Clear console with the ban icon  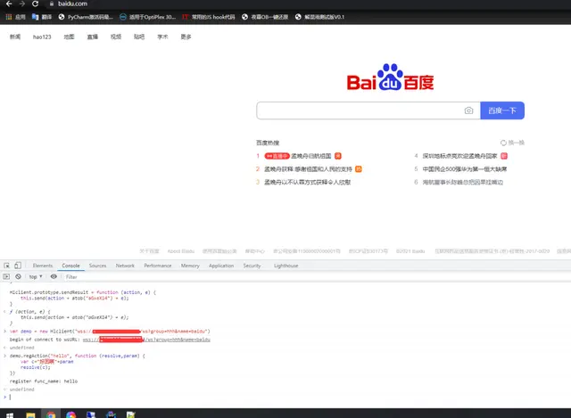(18, 276)
